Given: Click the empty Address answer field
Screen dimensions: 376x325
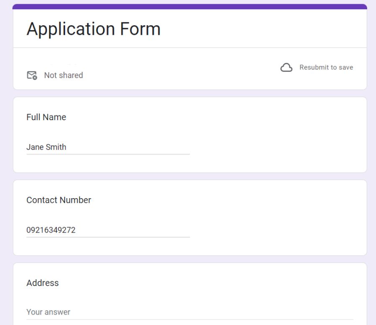Looking at the screenshot, I should click(x=107, y=312).
